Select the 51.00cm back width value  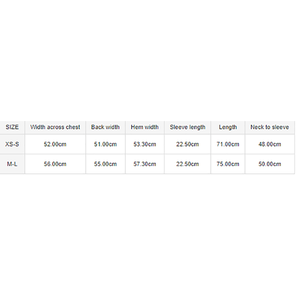tap(105, 144)
